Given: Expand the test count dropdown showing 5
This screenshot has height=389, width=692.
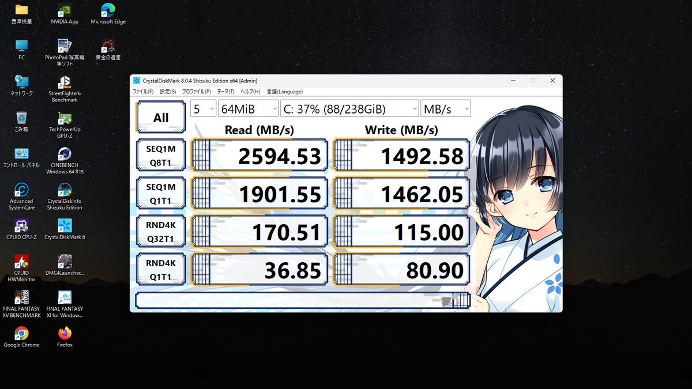Looking at the screenshot, I should [203, 108].
